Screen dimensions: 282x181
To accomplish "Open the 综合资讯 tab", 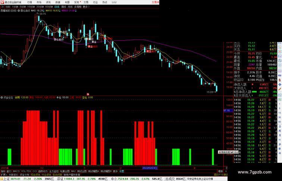I will coord(35,175).
